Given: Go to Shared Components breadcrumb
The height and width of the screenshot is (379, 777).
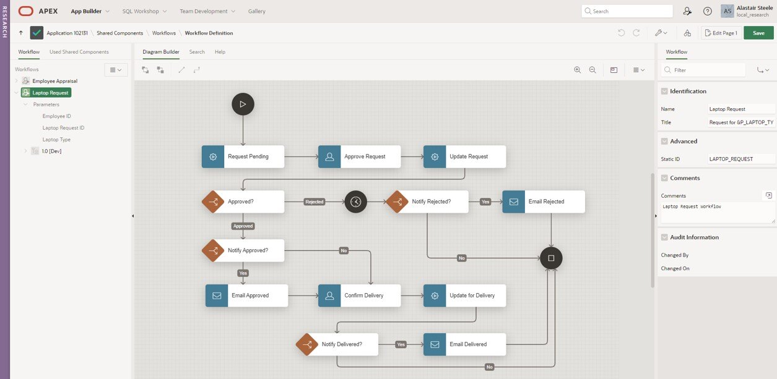Looking at the screenshot, I should coord(119,33).
